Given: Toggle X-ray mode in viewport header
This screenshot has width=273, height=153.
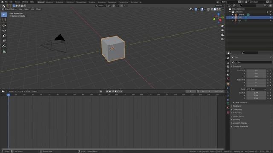Looking at the screenshot, I should pyautogui.click(x=209, y=9).
